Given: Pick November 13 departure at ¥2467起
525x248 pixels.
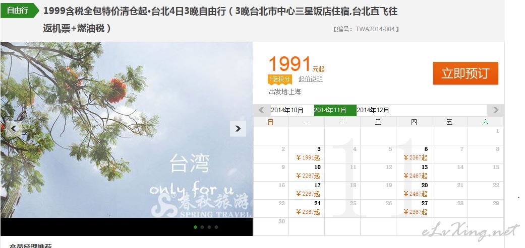Looking at the screenshot, I should [x=414, y=172].
